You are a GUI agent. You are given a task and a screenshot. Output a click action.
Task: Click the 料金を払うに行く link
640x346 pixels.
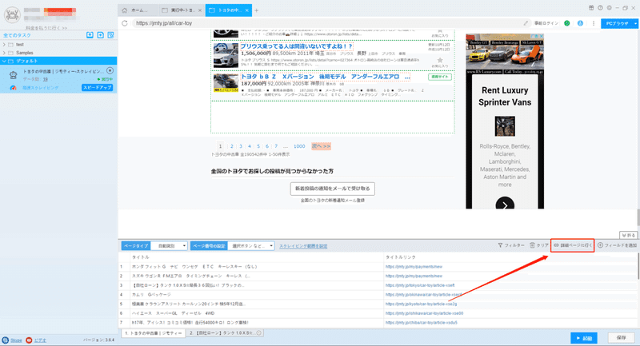pyautogui.click(x=46, y=28)
